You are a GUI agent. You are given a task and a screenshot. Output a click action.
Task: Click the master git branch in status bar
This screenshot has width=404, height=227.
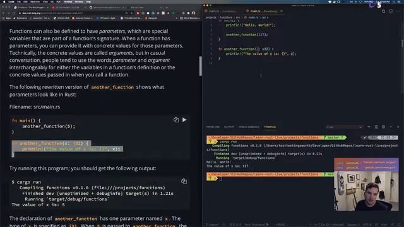pyautogui.click(x=213, y=224)
